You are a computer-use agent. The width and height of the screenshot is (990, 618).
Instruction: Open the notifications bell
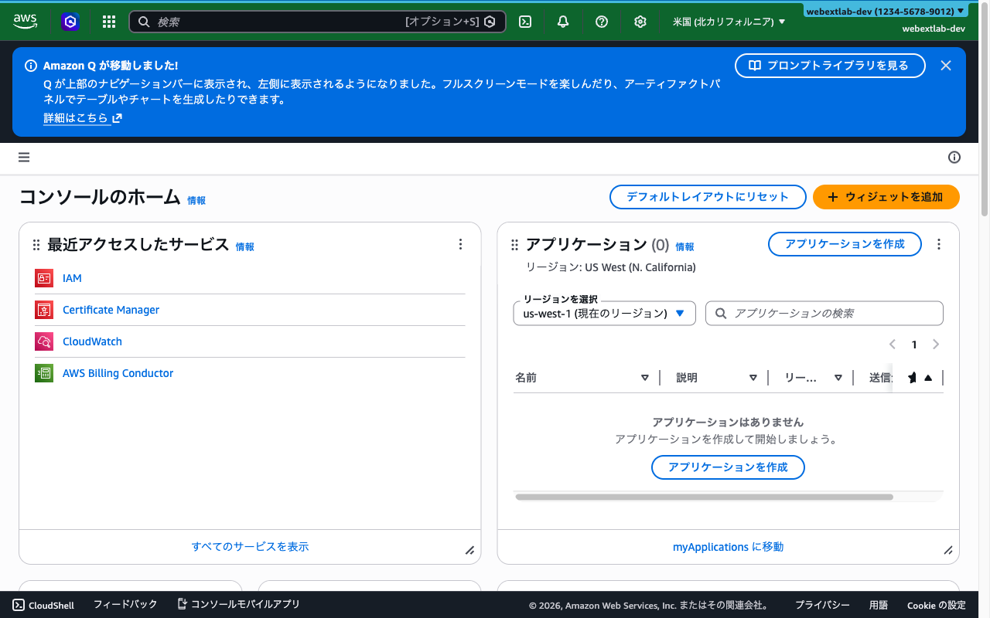(x=562, y=22)
